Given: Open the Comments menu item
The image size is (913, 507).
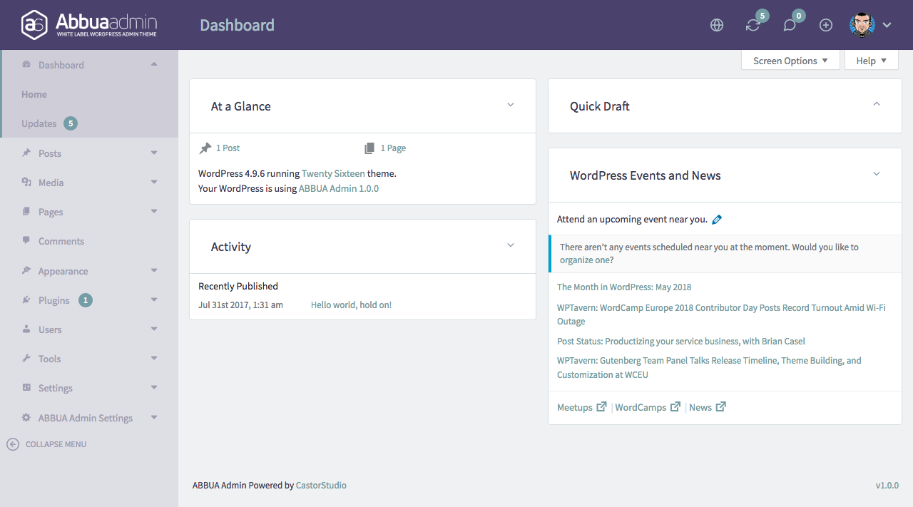Looking at the screenshot, I should [x=61, y=241].
